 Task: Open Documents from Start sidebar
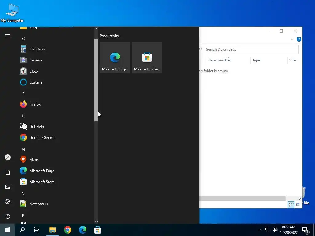tap(8, 172)
